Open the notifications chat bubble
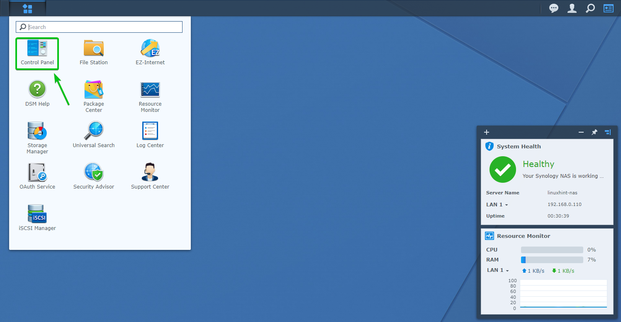Screen dimensions: 621x322 coord(554,8)
